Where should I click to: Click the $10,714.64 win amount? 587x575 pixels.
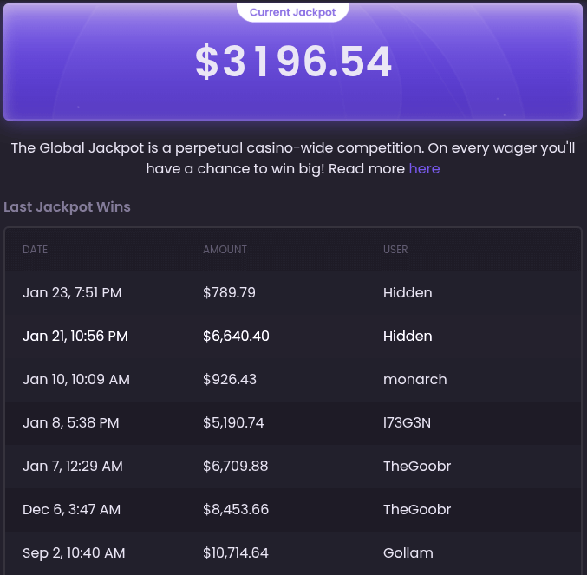(236, 553)
